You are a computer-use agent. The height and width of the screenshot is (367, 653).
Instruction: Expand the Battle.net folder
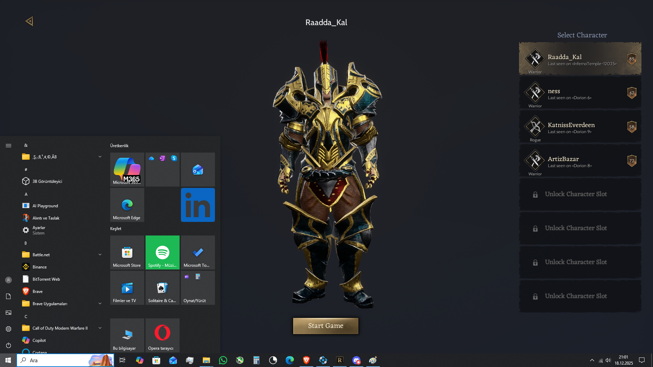100,255
